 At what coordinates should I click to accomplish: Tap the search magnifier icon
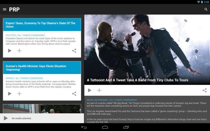pyautogui.click(x=206, y=9)
